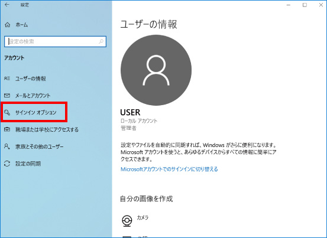Click Microsoftアカウントでのサインインに切り替える link
This screenshot has width=327, height=238.
(169, 169)
